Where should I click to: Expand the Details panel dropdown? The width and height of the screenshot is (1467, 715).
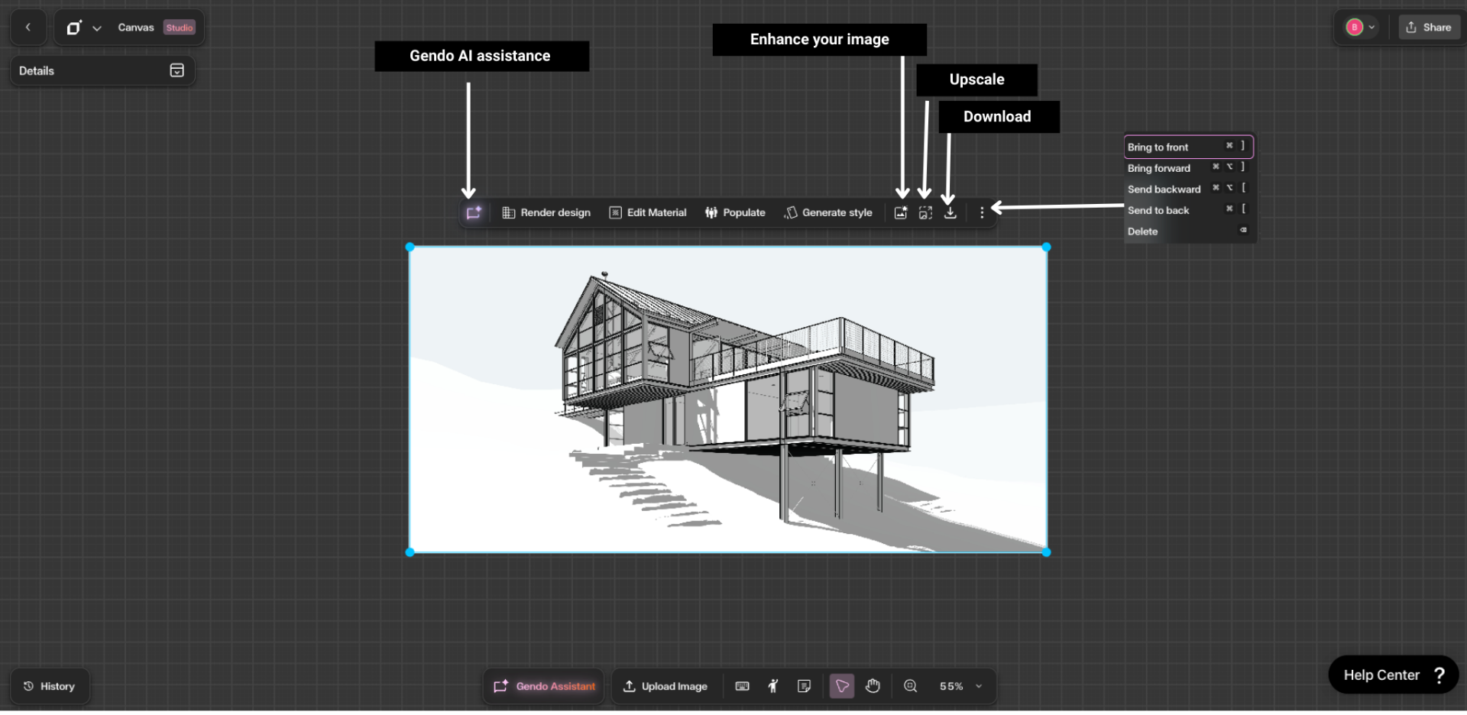(176, 70)
